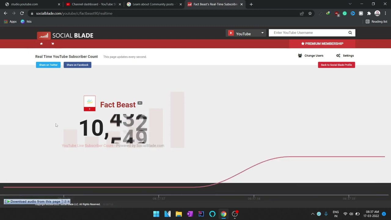
Task: Show hidden system tray icons
Action: [x=312, y=214]
